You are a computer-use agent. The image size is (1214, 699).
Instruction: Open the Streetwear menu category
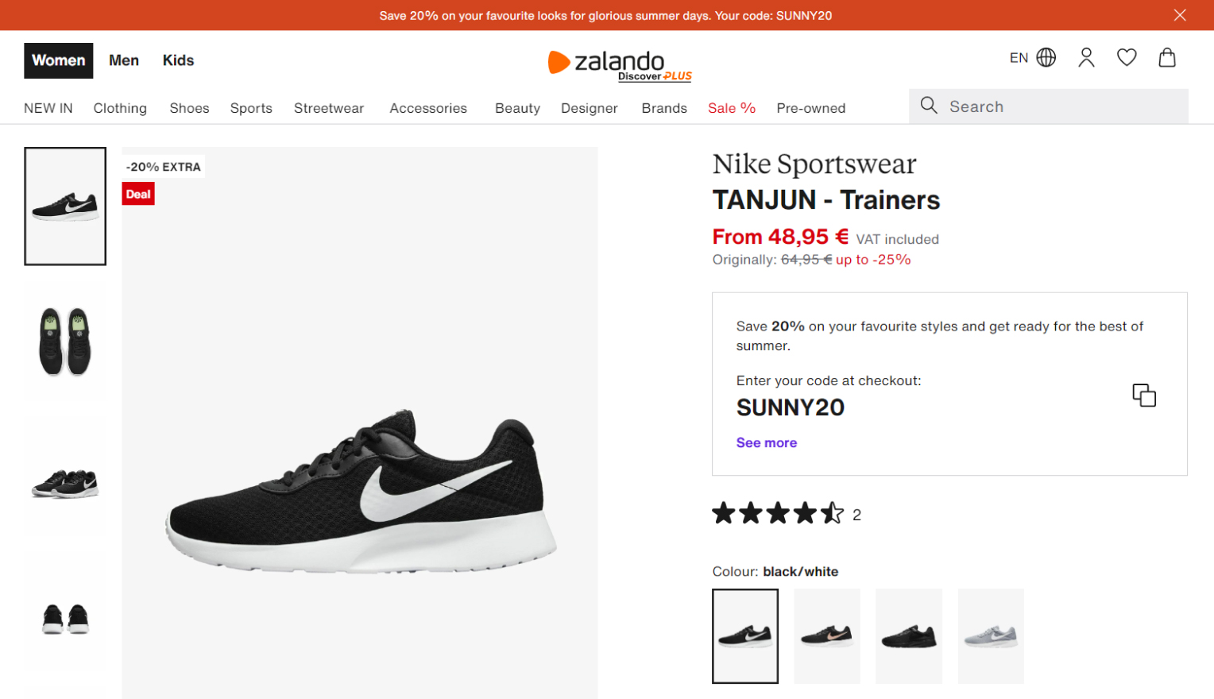[x=329, y=108]
